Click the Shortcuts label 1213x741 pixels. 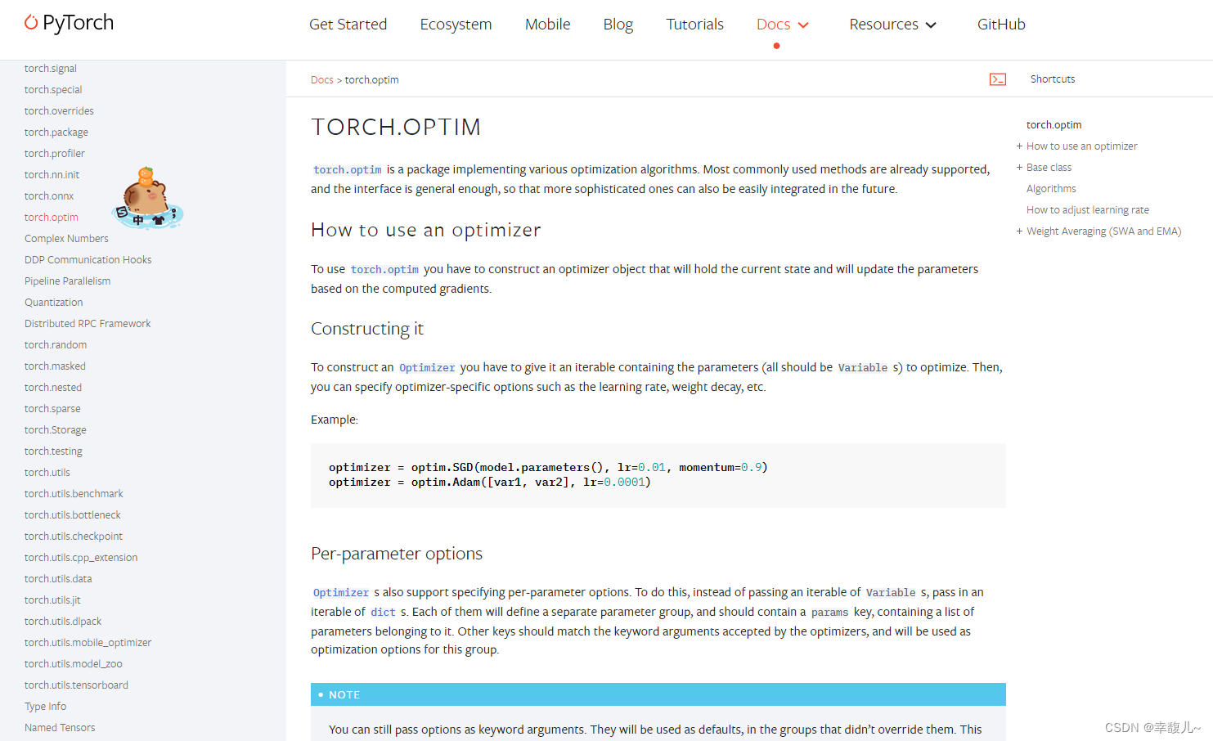pos(1053,79)
